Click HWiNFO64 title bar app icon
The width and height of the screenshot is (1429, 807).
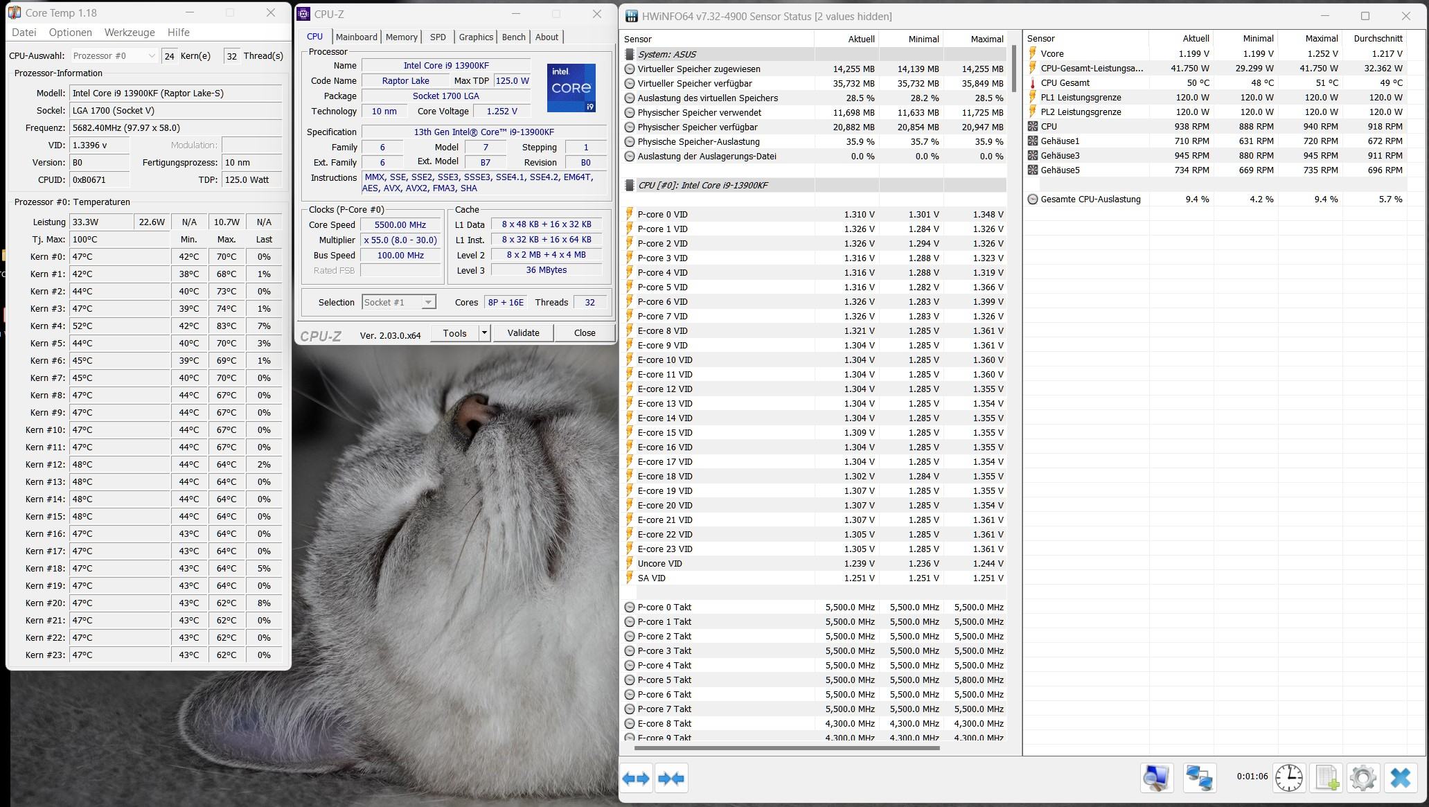coord(631,16)
